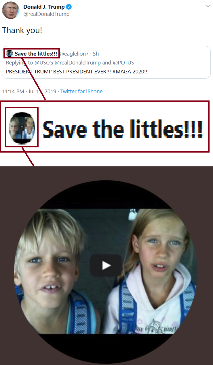Open the "Twitter for iPhone" source link

click(81, 92)
